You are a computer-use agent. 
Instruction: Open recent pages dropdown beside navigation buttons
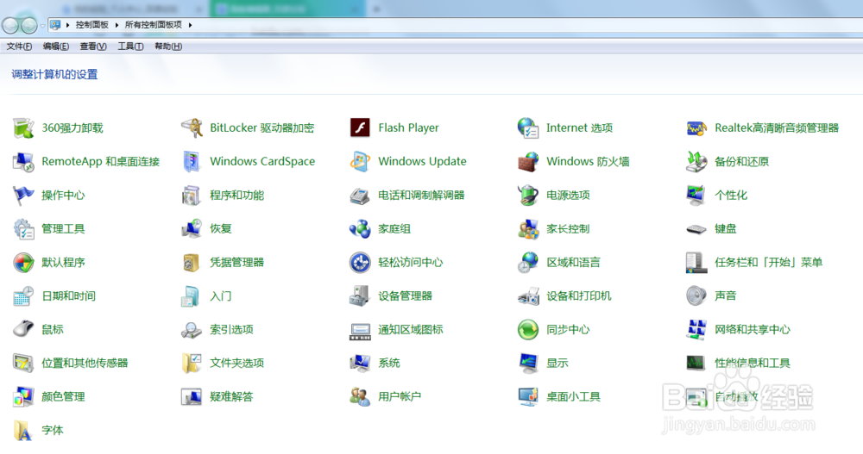tap(42, 25)
